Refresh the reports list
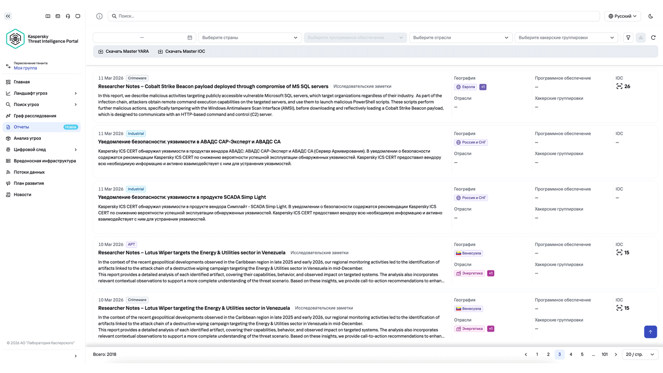The width and height of the screenshot is (663, 373). pos(653,37)
